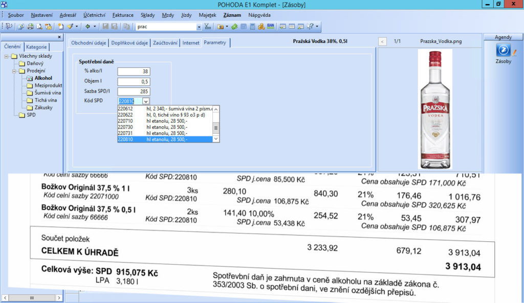The image size is (524, 303).
Task: Click the help pointer question mark icon
Action: click(x=310, y=27)
